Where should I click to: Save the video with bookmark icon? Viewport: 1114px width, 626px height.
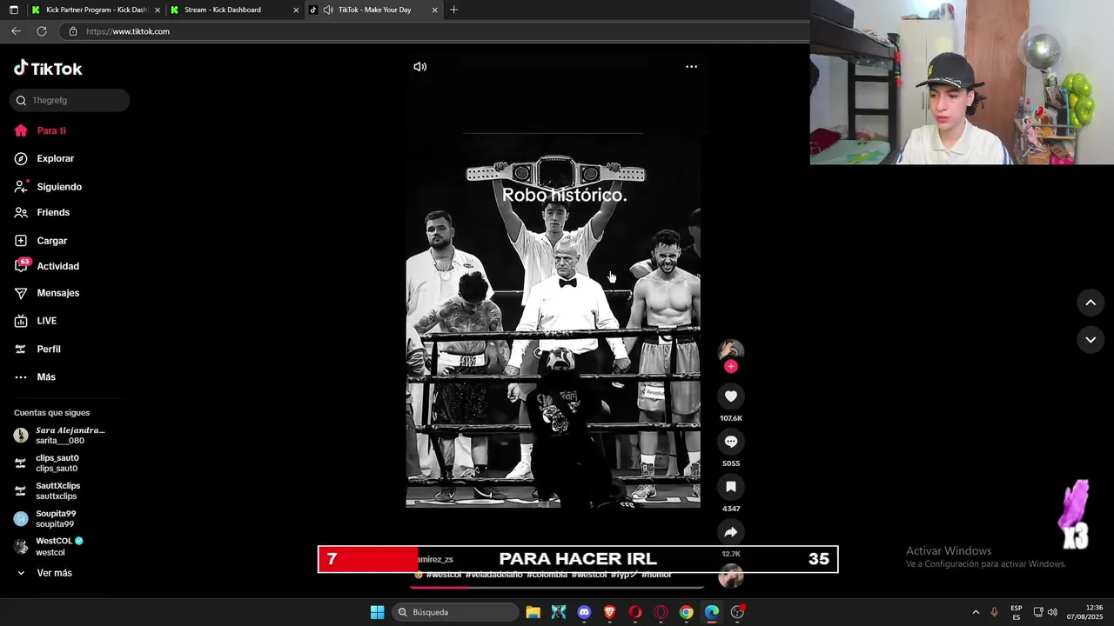pos(731,487)
